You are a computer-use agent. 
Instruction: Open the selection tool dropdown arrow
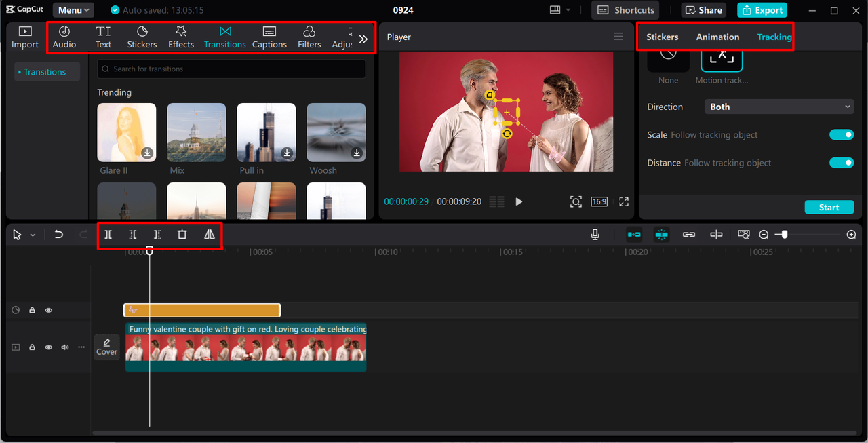tap(33, 235)
